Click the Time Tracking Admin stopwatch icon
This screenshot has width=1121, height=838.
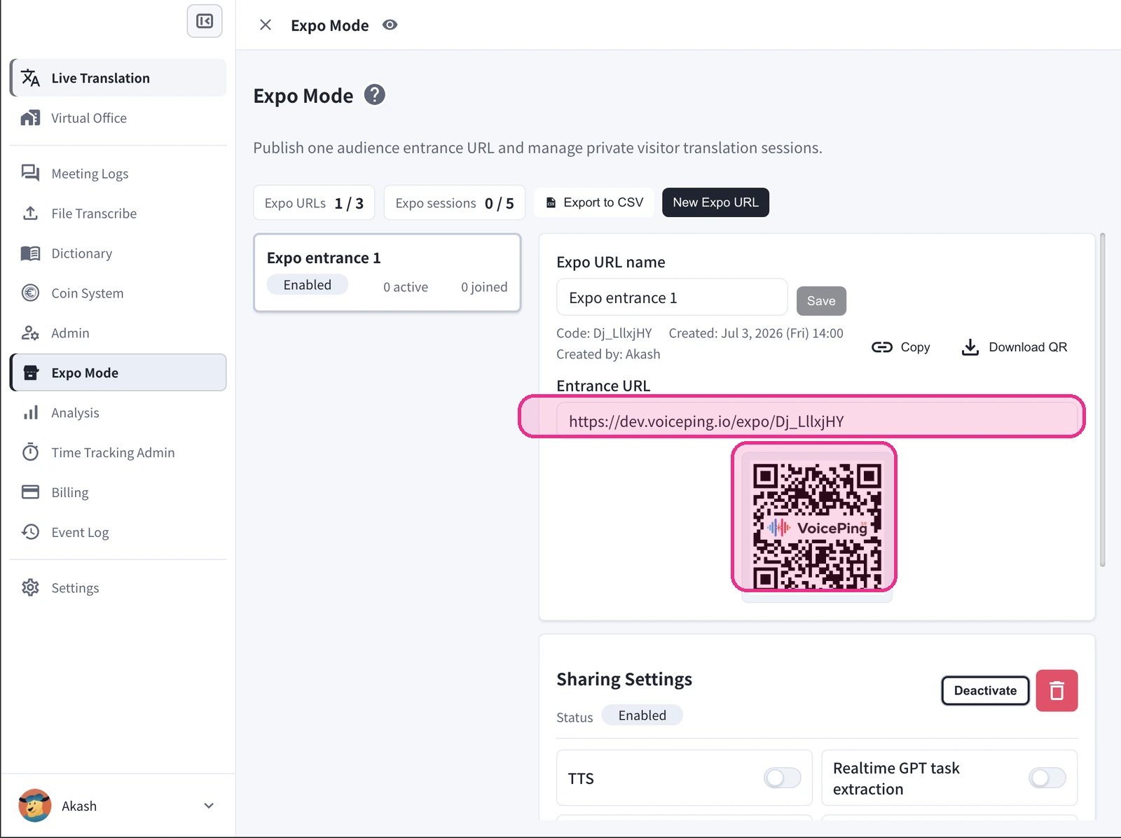click(x=30, y=452)
